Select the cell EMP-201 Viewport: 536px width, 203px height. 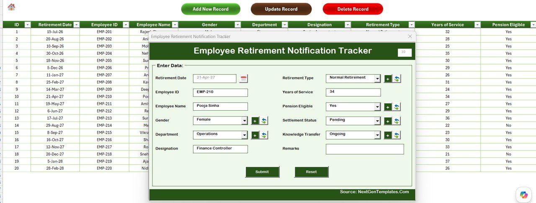pos(104,32)
